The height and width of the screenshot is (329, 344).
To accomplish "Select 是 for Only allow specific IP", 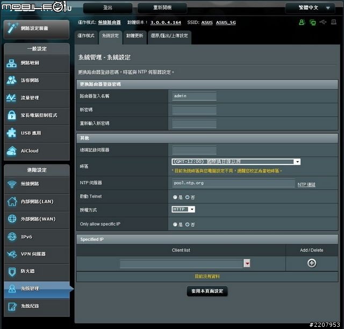I will pyautogui.click(x=175, y=224).
